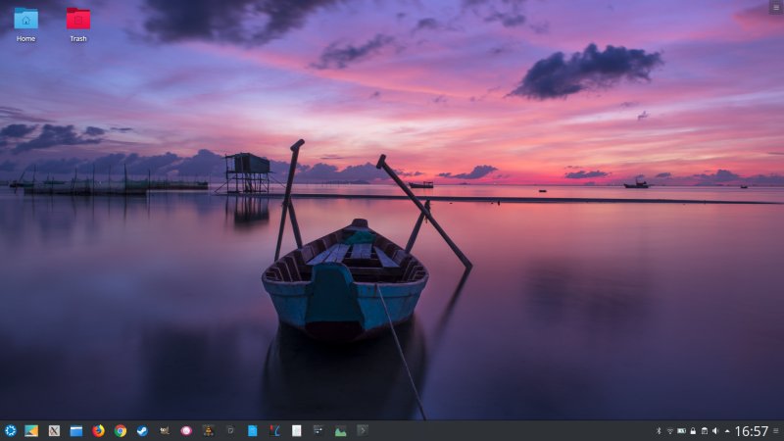Launch Google Chrome from the taskbar
Viewport: 784px width, 441px height.
120,430
